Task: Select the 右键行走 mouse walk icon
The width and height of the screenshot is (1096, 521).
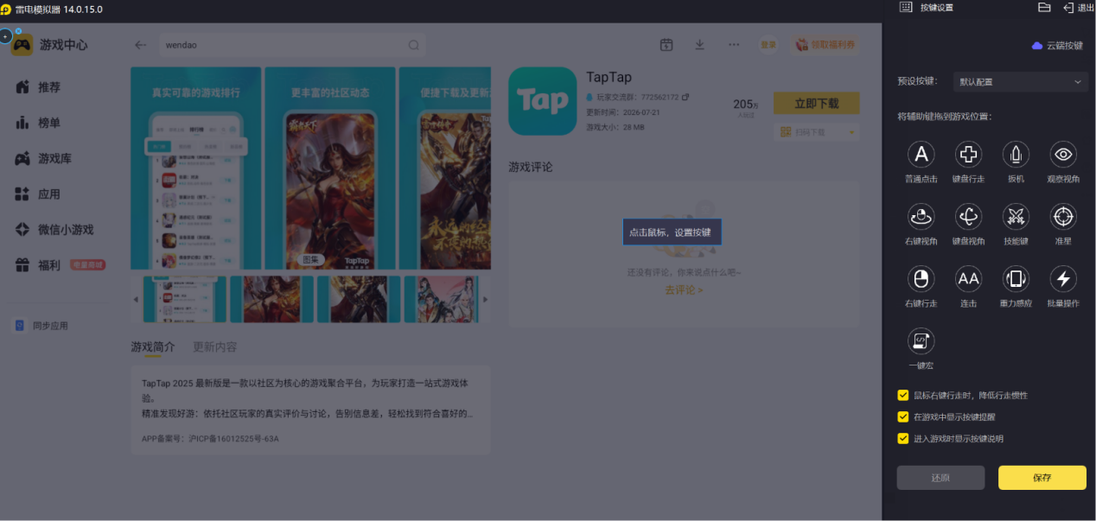Action: point(921,279)
